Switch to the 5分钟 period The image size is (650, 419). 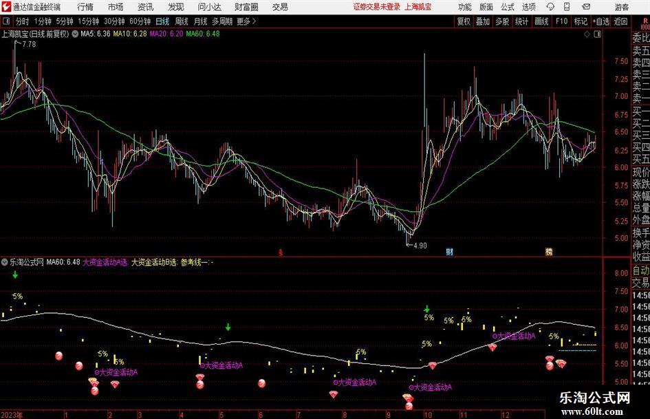pyautogui.click(x=64, y=21)
